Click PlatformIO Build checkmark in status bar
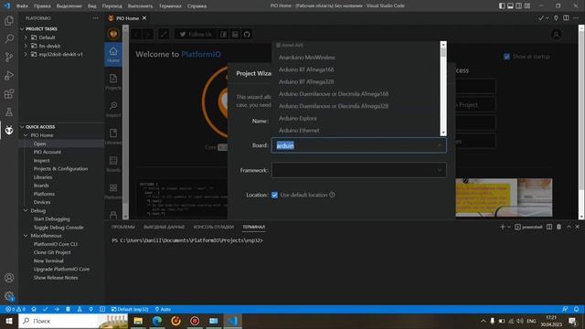Viewport: 585px width, 329px height. 45,309
